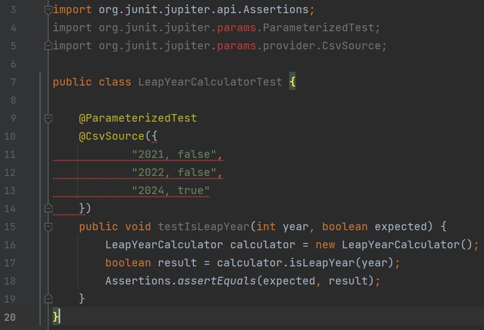Click line number 11 in the gutter
Screen dimensions: 484x330
[x=9, y=154]
